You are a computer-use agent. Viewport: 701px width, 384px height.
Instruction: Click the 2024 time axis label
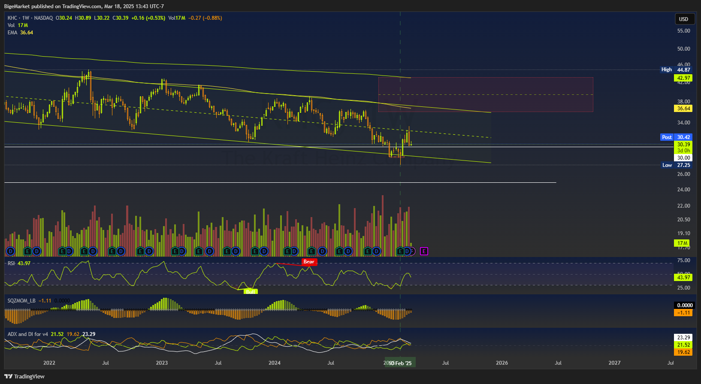pos(275,363)
